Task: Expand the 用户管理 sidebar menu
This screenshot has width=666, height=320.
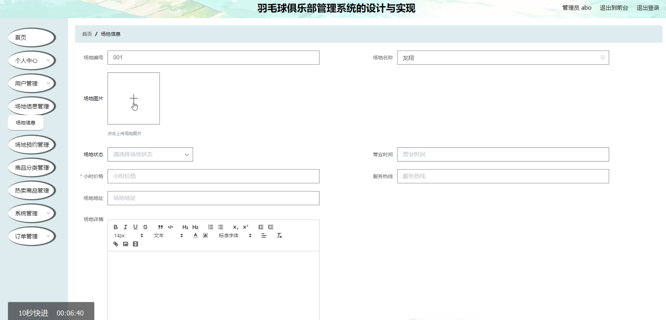Action: click(x=32, y=84)
